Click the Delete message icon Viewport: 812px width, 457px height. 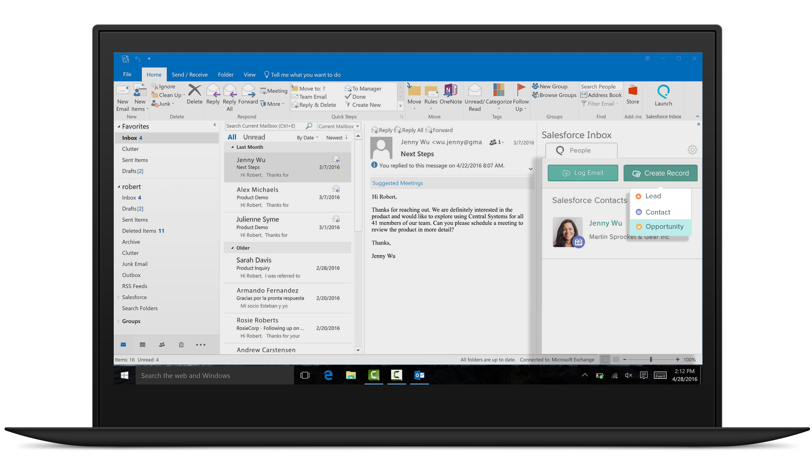[195, 91]
